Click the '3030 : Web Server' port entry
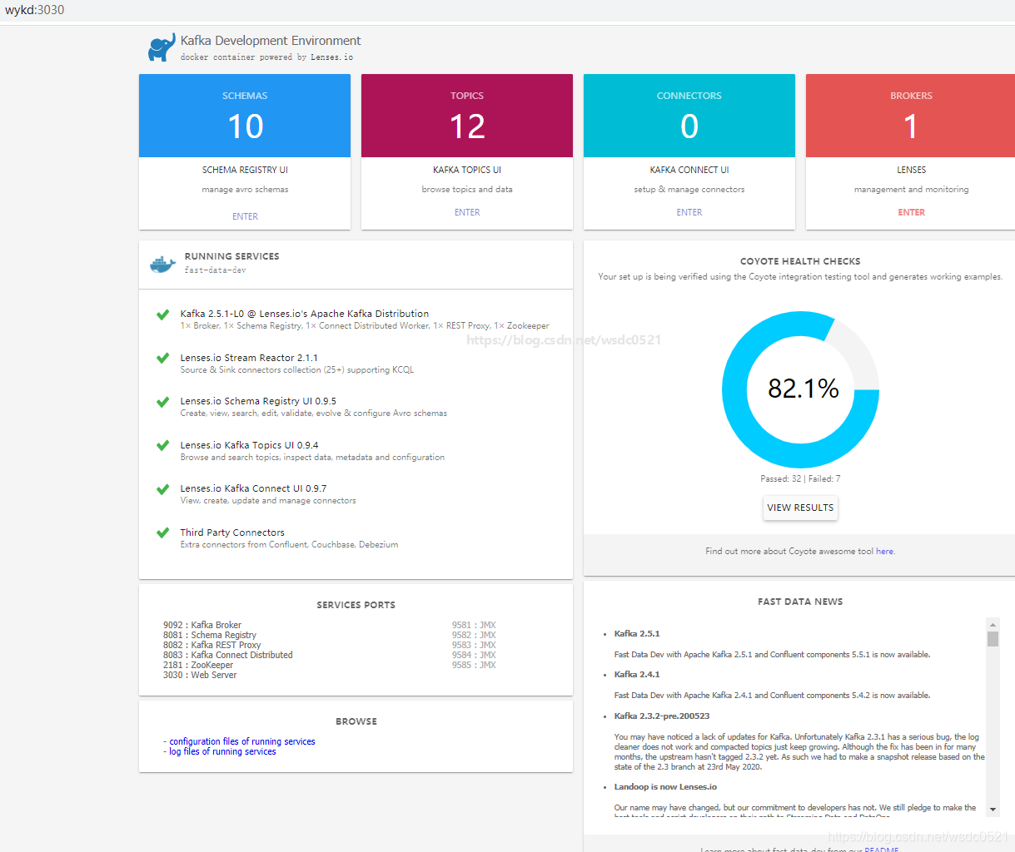The height and width of the screenshot is (852, 1015). point(200,675)
